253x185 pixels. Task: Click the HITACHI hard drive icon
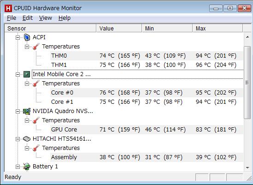pyautogui.click(x=27, y=139)
